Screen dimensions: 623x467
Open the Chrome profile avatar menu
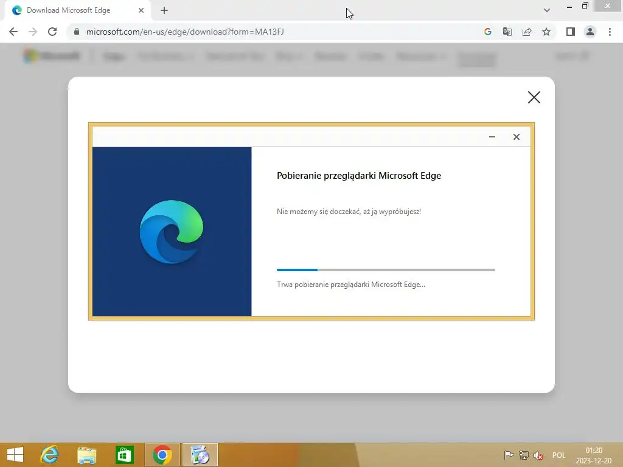coord(590,32)
